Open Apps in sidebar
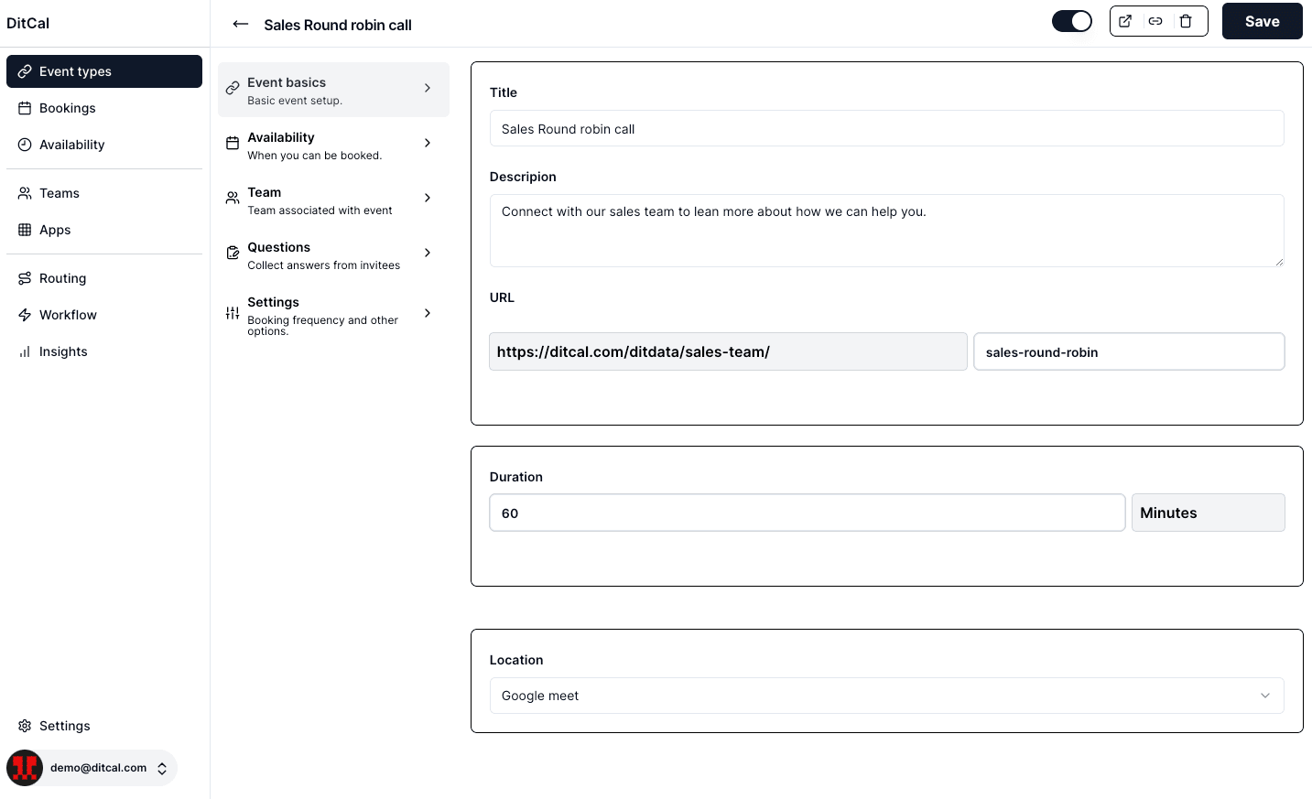Screen dimensions: 1312x799 (x=55, y=230)
